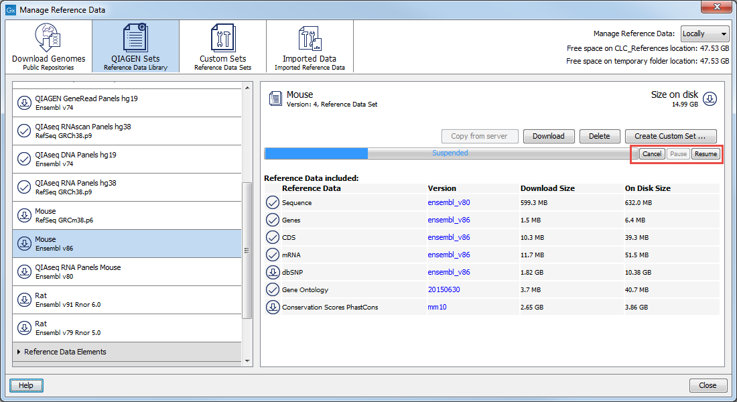Click Create Custom Set button

(x=670, y=137)
